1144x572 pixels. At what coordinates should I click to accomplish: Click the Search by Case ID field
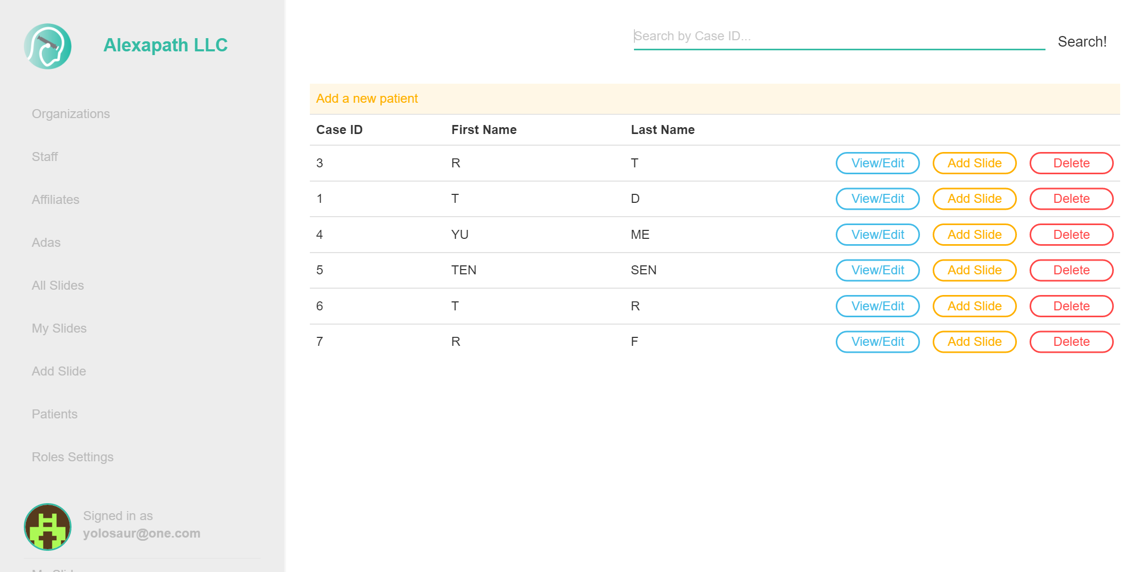[839, 37]
